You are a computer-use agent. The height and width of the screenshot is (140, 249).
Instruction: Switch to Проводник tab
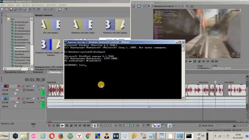click(38, 72)
